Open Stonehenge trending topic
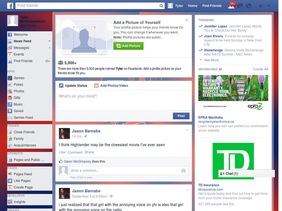The width and height of the screenshot is (282, 211). (x=213, y=50)
